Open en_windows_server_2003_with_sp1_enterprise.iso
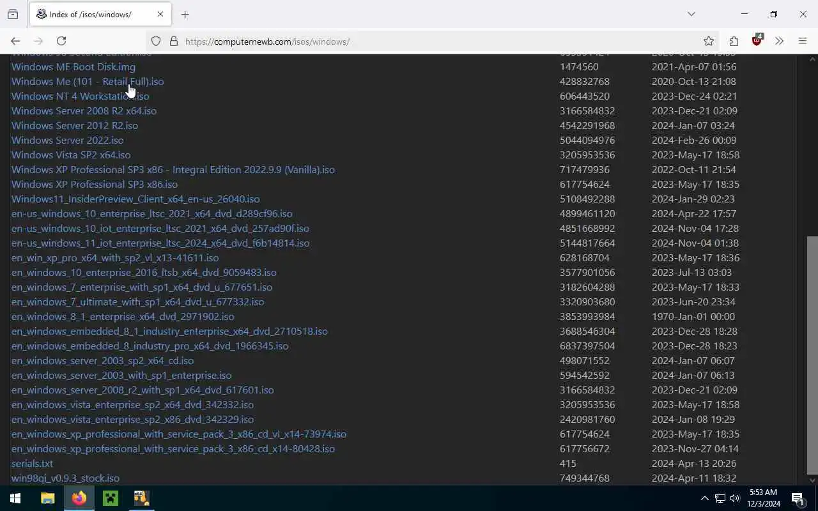This screenshot has width=818, height=511. (121, 375)
